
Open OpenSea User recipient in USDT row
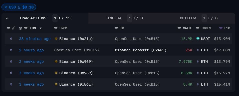click(x=137, y=39)
